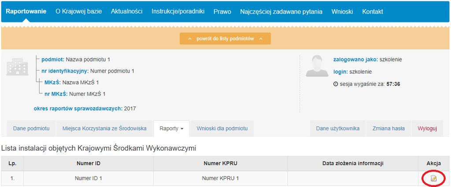This screenshot has height=187, width=451.
Task: Click the MKzŚ: Nazwa MKzŚ 1 row
Action: pyautogui.click(x=72, y=82)
